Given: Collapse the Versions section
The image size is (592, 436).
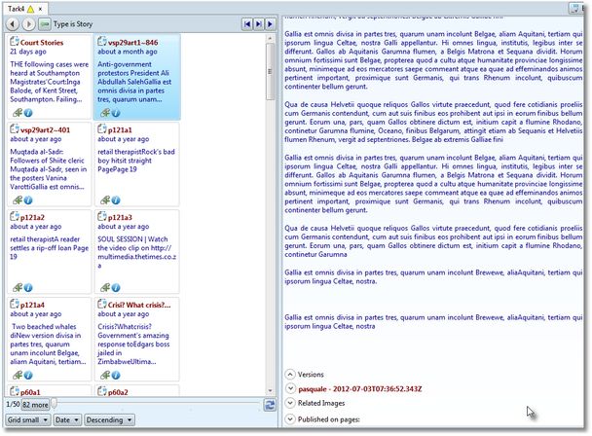Looking at the screenshot, I should pos(290,375).
